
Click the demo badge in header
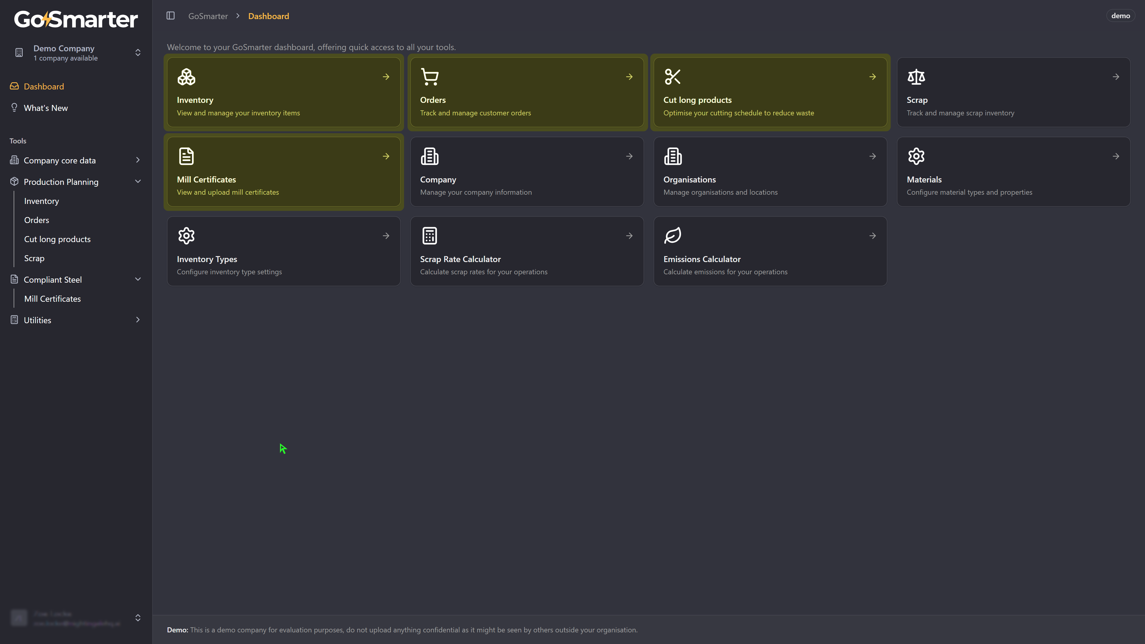1120,16
